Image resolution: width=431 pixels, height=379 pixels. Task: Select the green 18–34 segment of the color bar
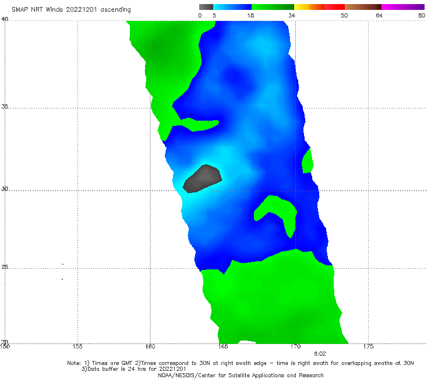[x=273, y=7]
